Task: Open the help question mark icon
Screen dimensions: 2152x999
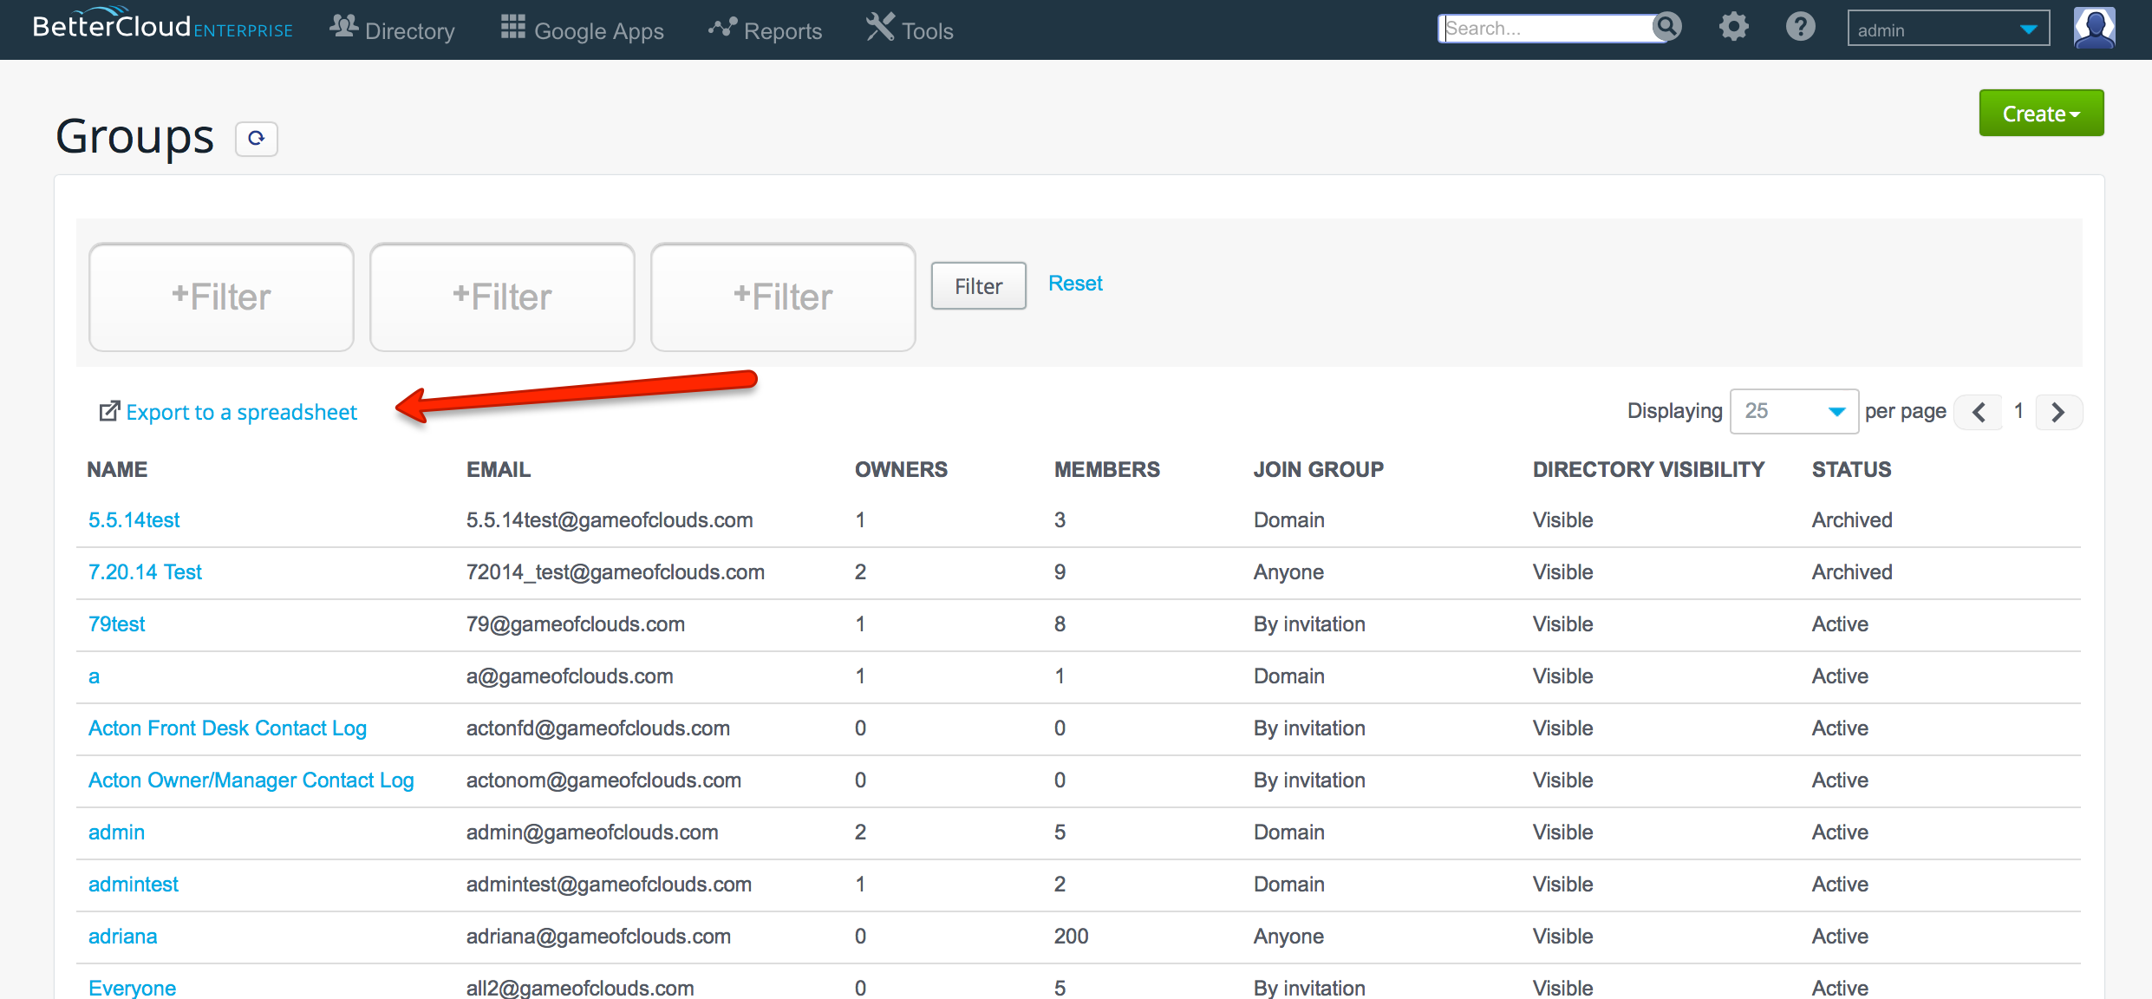Action: tap(1801, 28)
